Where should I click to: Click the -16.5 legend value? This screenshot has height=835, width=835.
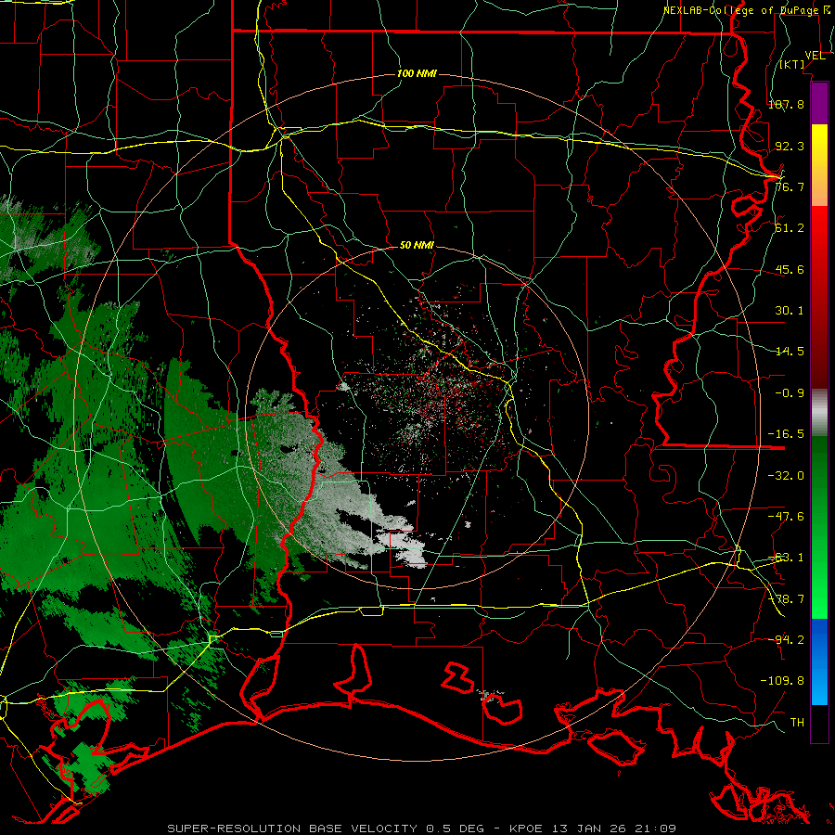[786, 434]
